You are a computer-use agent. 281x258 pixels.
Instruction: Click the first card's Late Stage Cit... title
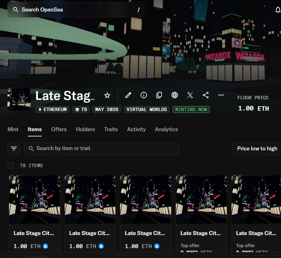pyautogui.click(x=34, y=233)
